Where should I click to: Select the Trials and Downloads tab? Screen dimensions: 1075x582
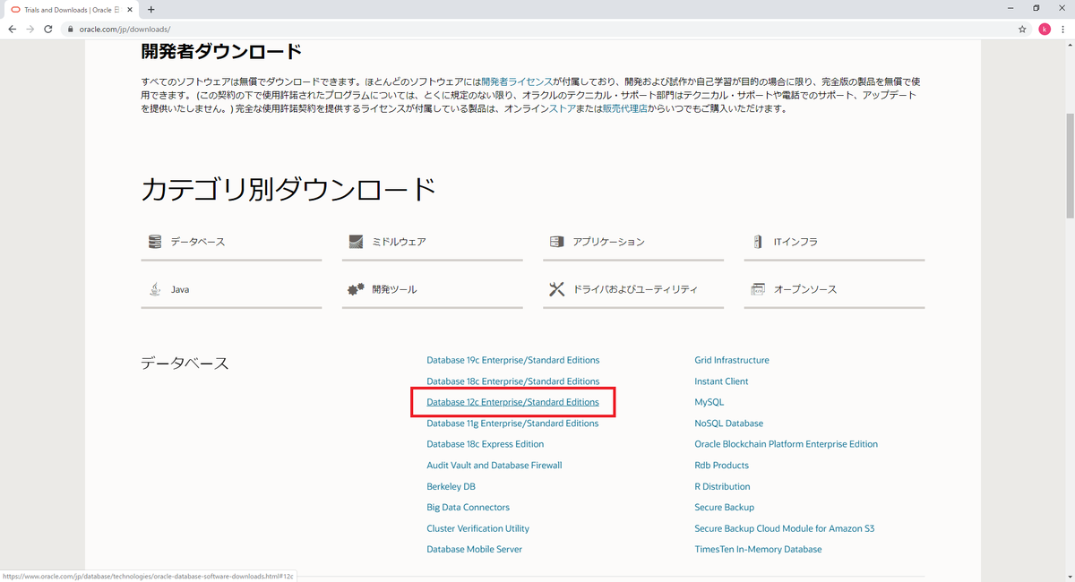click(72, 9)
